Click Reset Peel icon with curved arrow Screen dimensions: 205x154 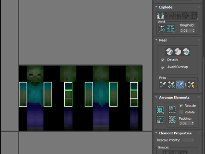[x=186, y=51]
